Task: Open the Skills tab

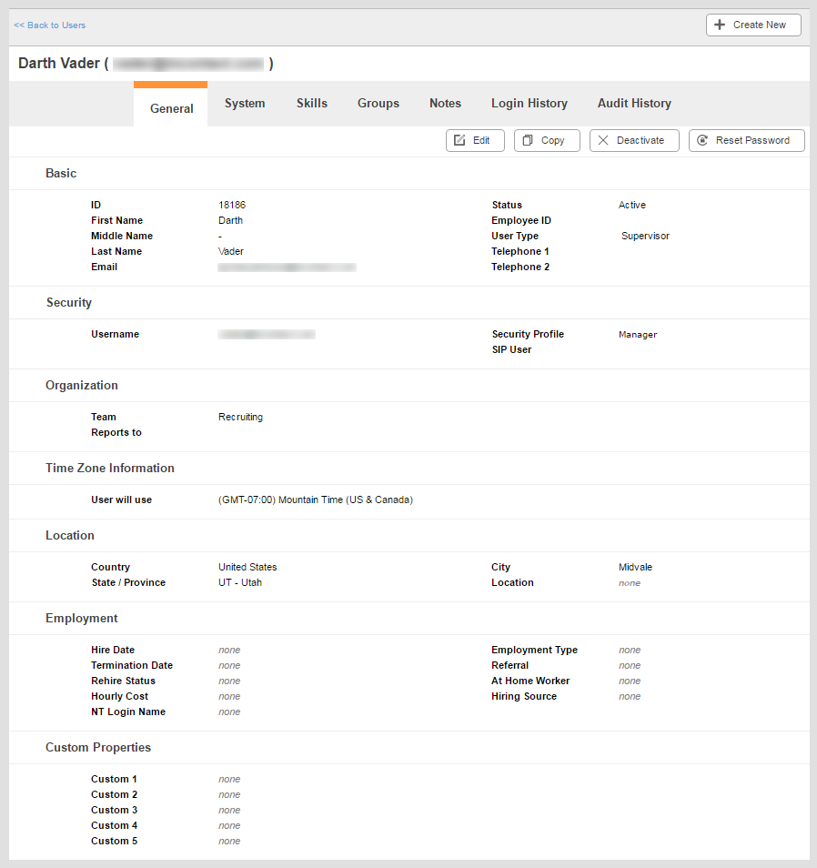Action: [312, 104]
